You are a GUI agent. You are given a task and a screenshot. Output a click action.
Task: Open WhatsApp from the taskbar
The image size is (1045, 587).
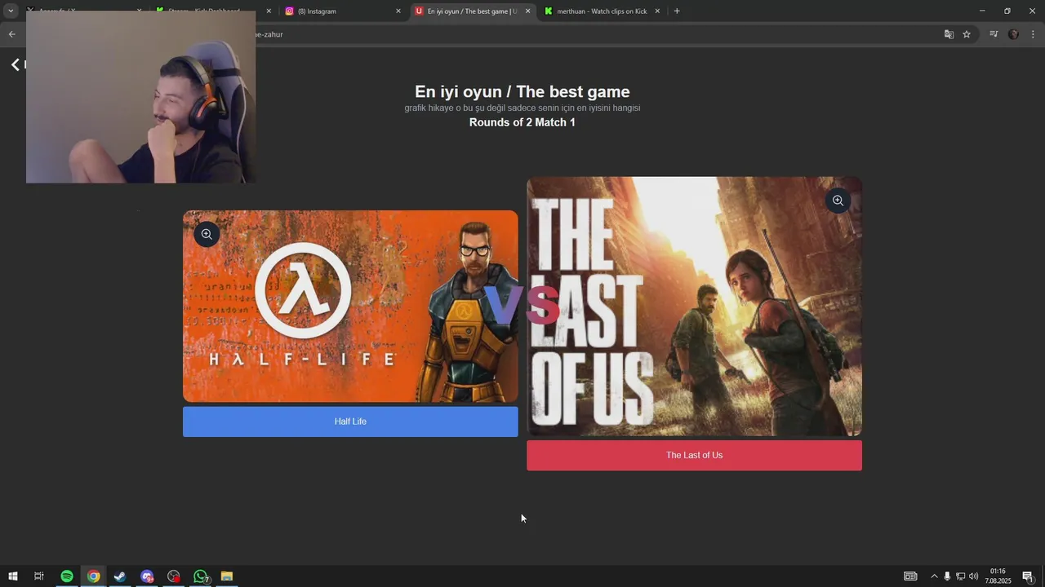coord(200,576)
